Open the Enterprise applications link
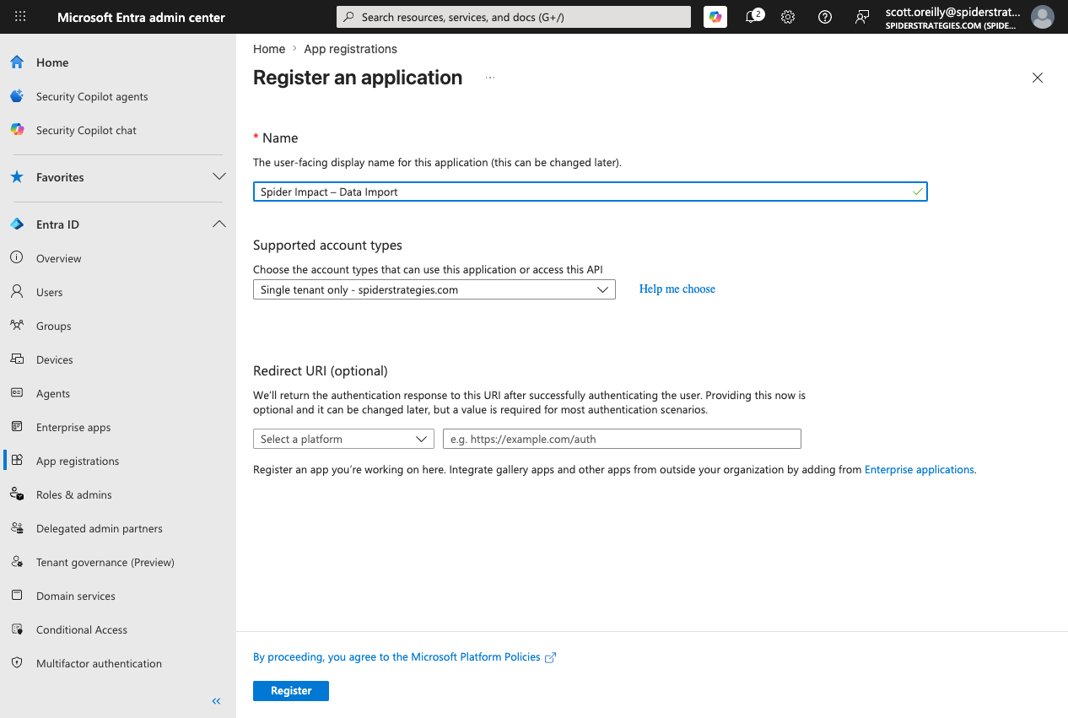Viewport: 1068px width, 718px height. 920,469
